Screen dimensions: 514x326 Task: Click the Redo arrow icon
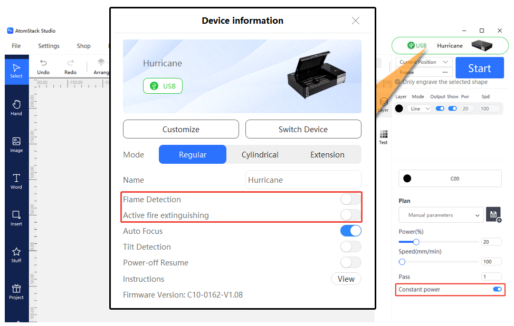(x=71, y=63)
